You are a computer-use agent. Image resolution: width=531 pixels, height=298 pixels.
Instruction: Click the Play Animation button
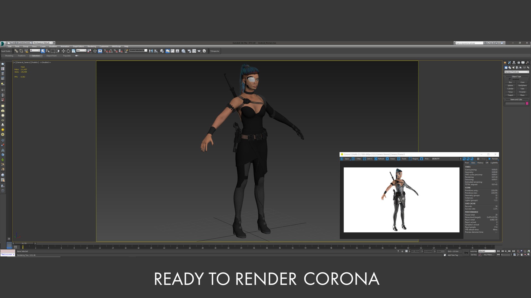506,251
